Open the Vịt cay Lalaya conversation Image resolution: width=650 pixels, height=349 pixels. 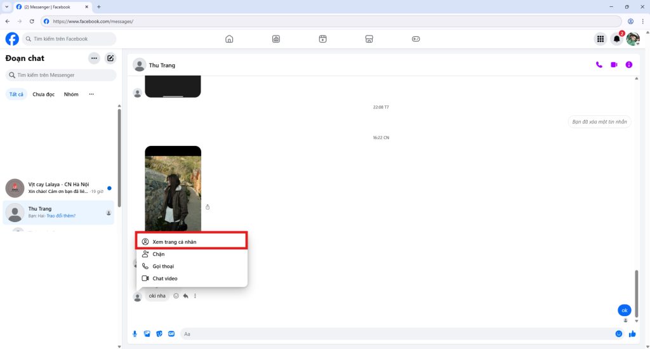point(58,188)
